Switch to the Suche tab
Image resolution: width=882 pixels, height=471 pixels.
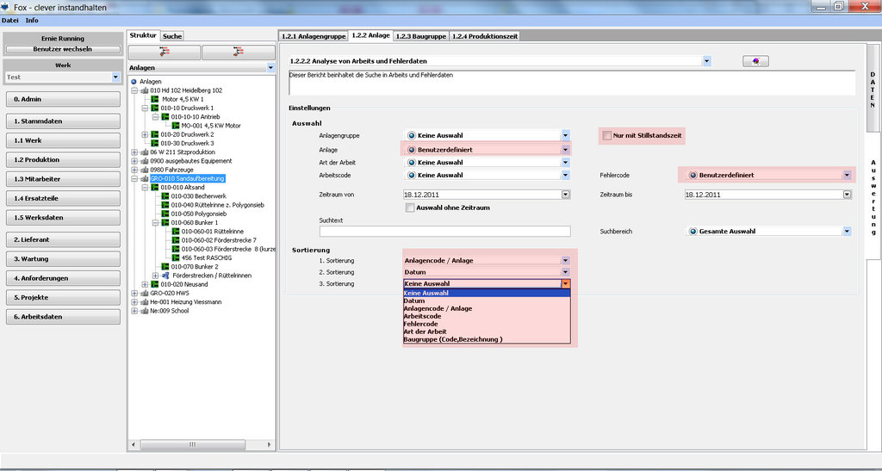(172, 36)
